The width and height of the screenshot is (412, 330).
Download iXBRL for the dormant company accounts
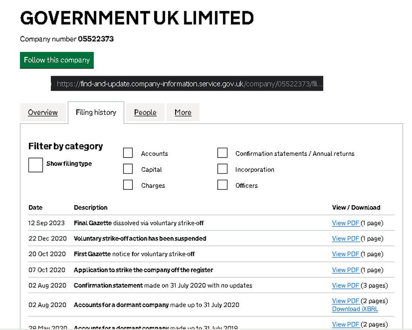click(x=355, y=309)
